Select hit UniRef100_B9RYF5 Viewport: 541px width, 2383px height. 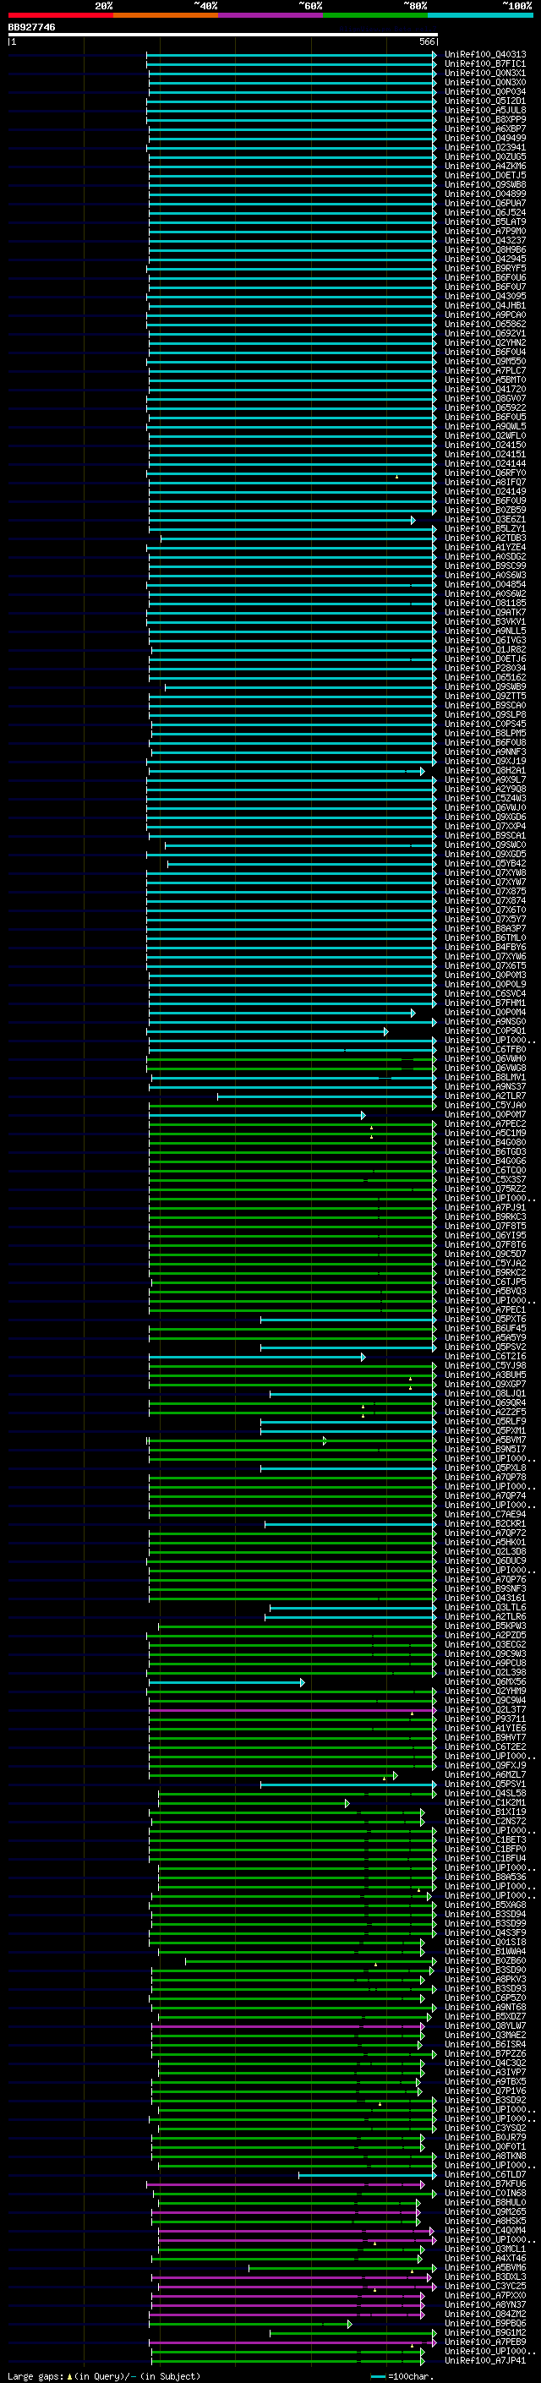[485, 268]
